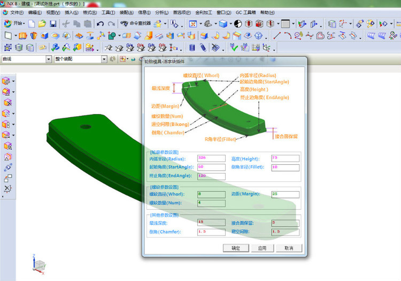The image size is (401, 281).
Task: Click the black-white circle rendering icon
Action: coord(238,24)
